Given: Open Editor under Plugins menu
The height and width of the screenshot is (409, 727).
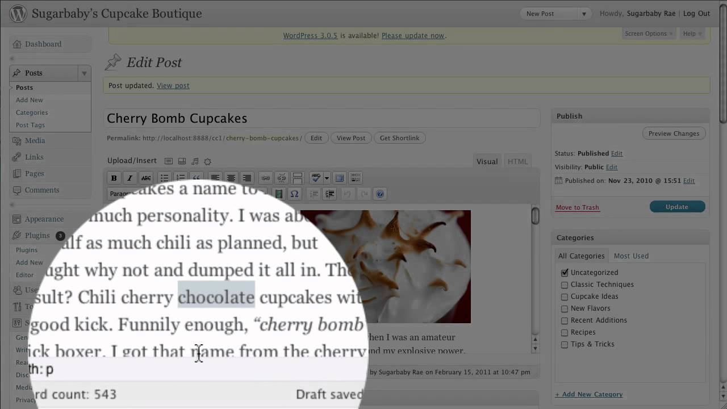Looking at the screenshot, I should click(x=24, y=275).
